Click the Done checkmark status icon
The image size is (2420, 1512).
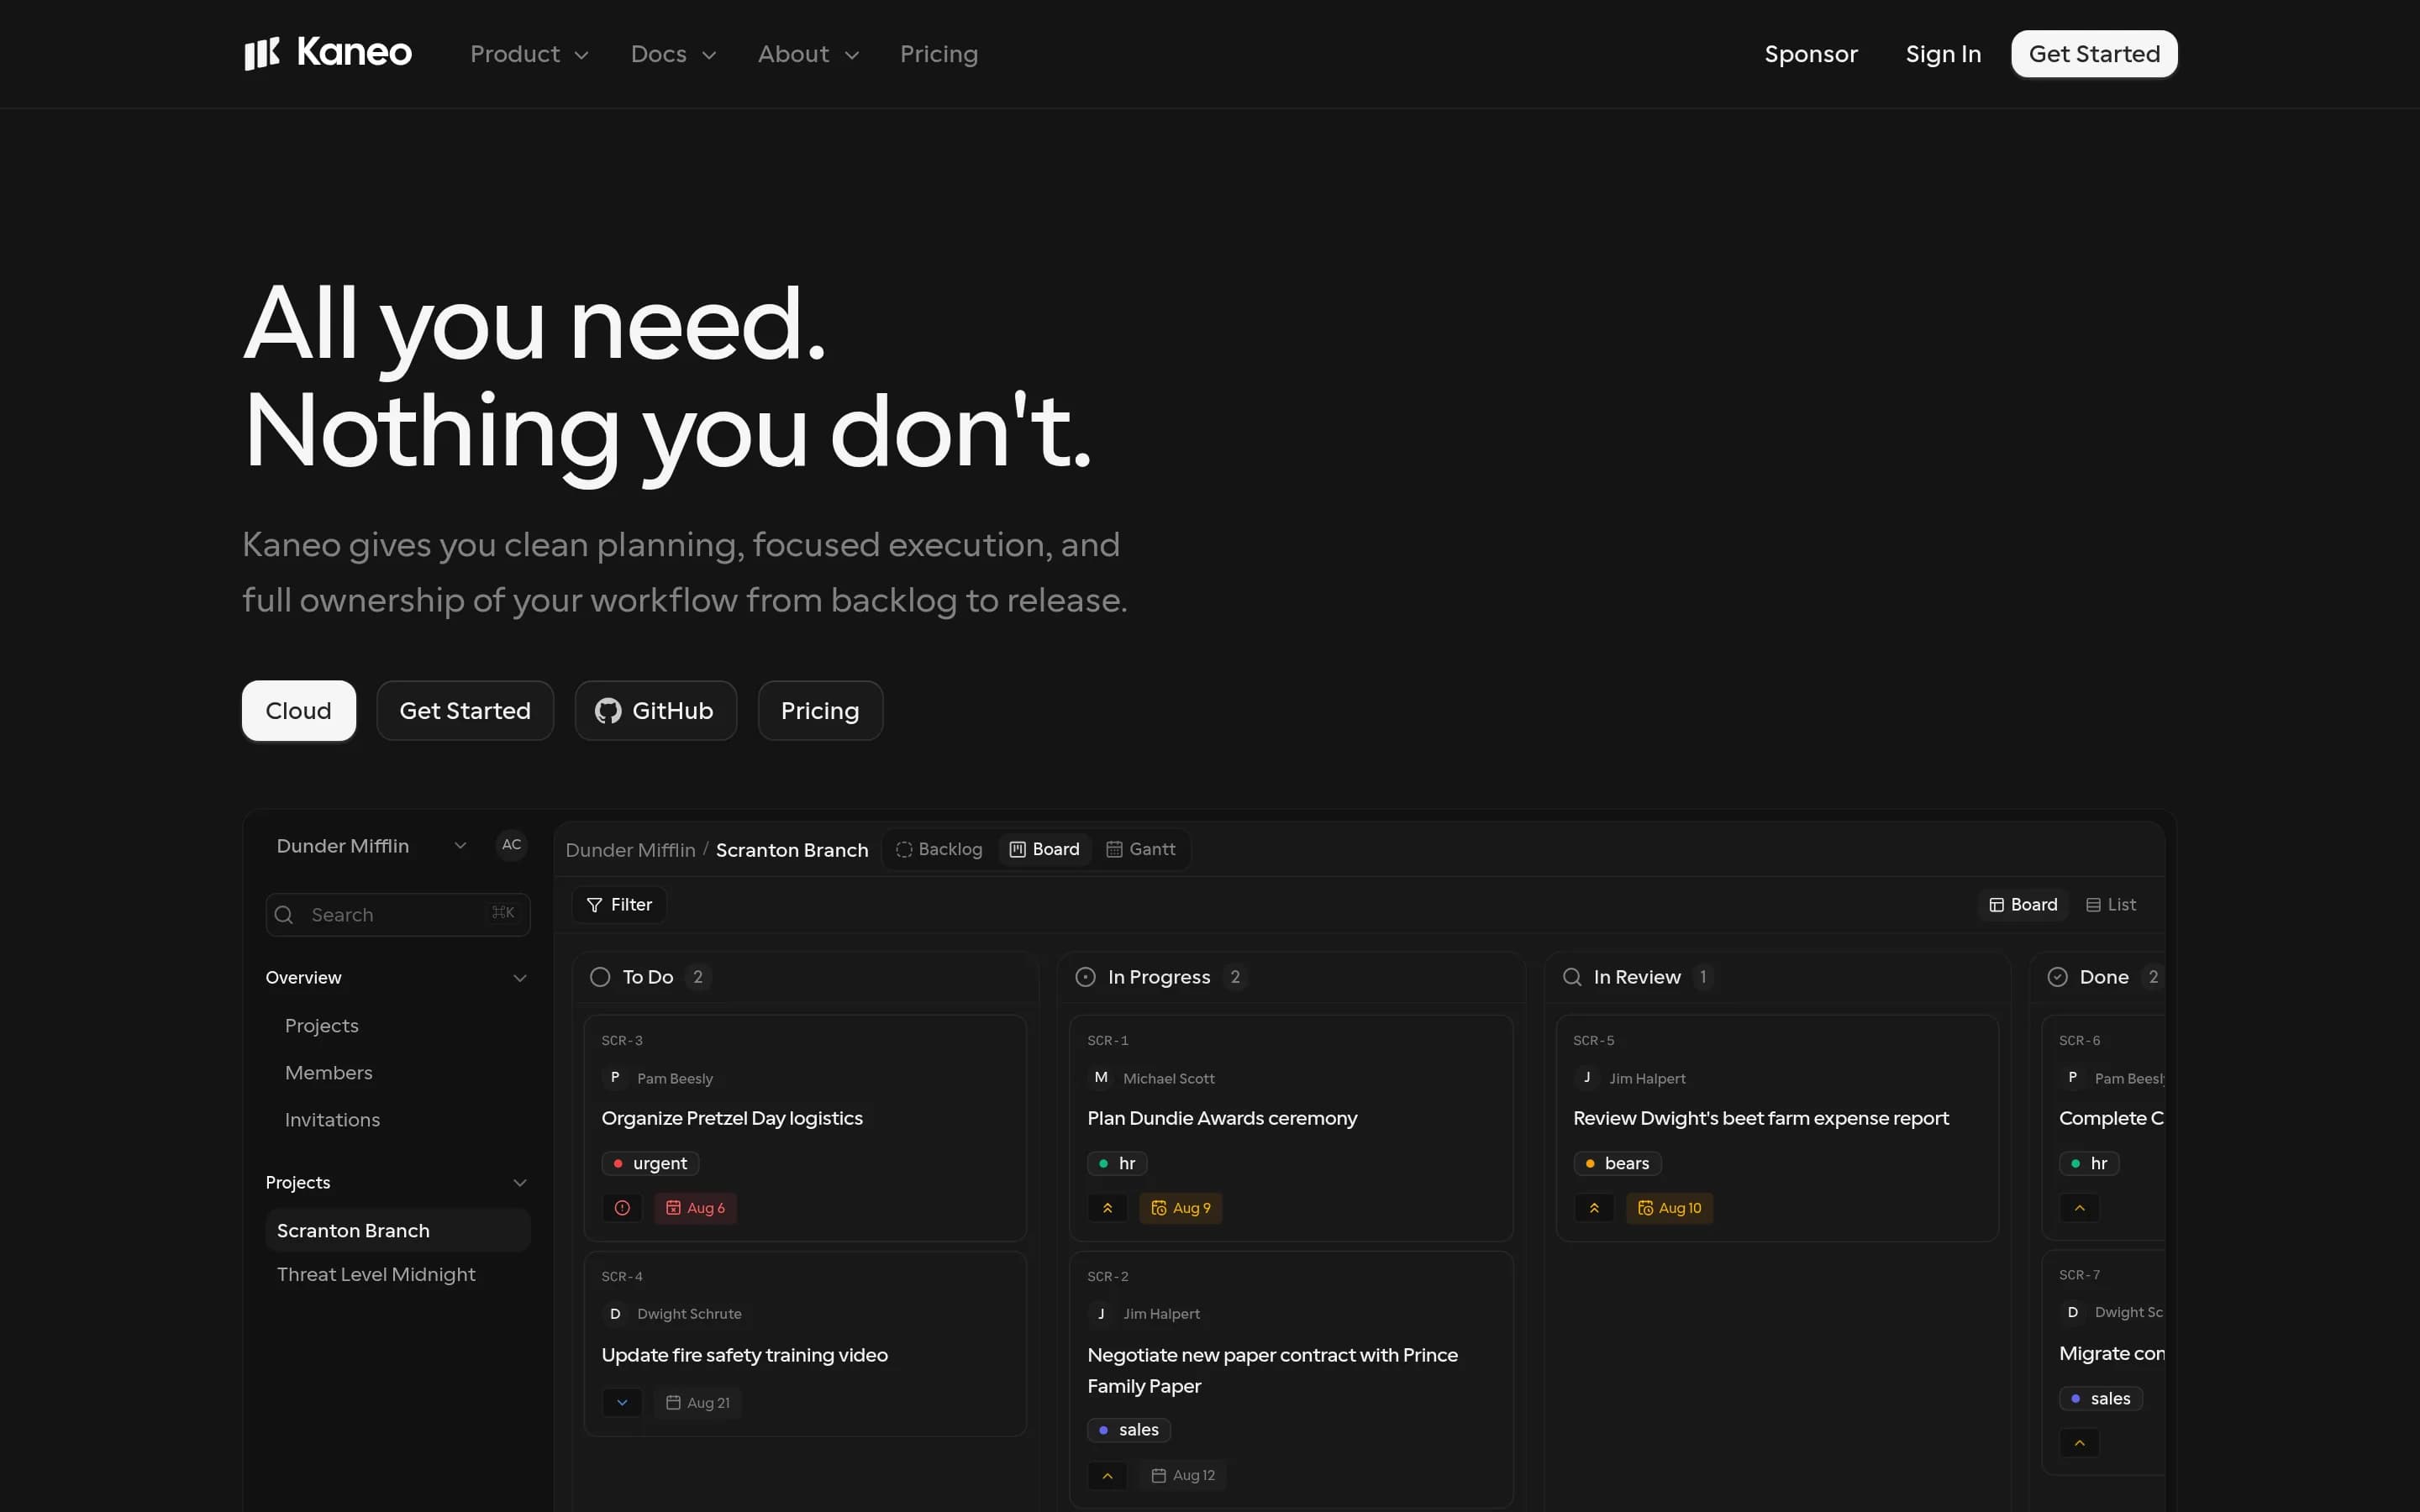(2057, 977)
